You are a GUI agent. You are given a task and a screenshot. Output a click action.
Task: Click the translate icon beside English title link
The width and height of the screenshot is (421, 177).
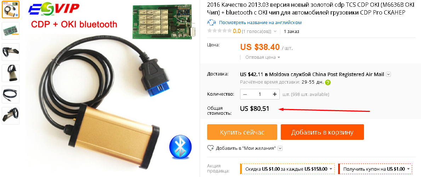(x=211, y=23)
